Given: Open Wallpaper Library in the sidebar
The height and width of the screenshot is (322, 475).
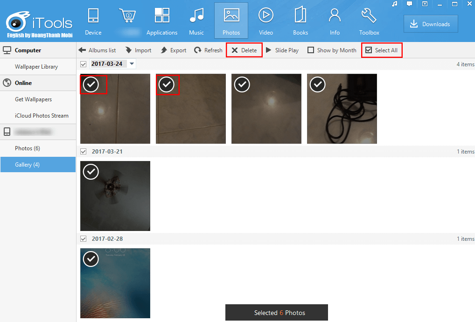Looking at the screenshot, I should (x=36, y=67).
